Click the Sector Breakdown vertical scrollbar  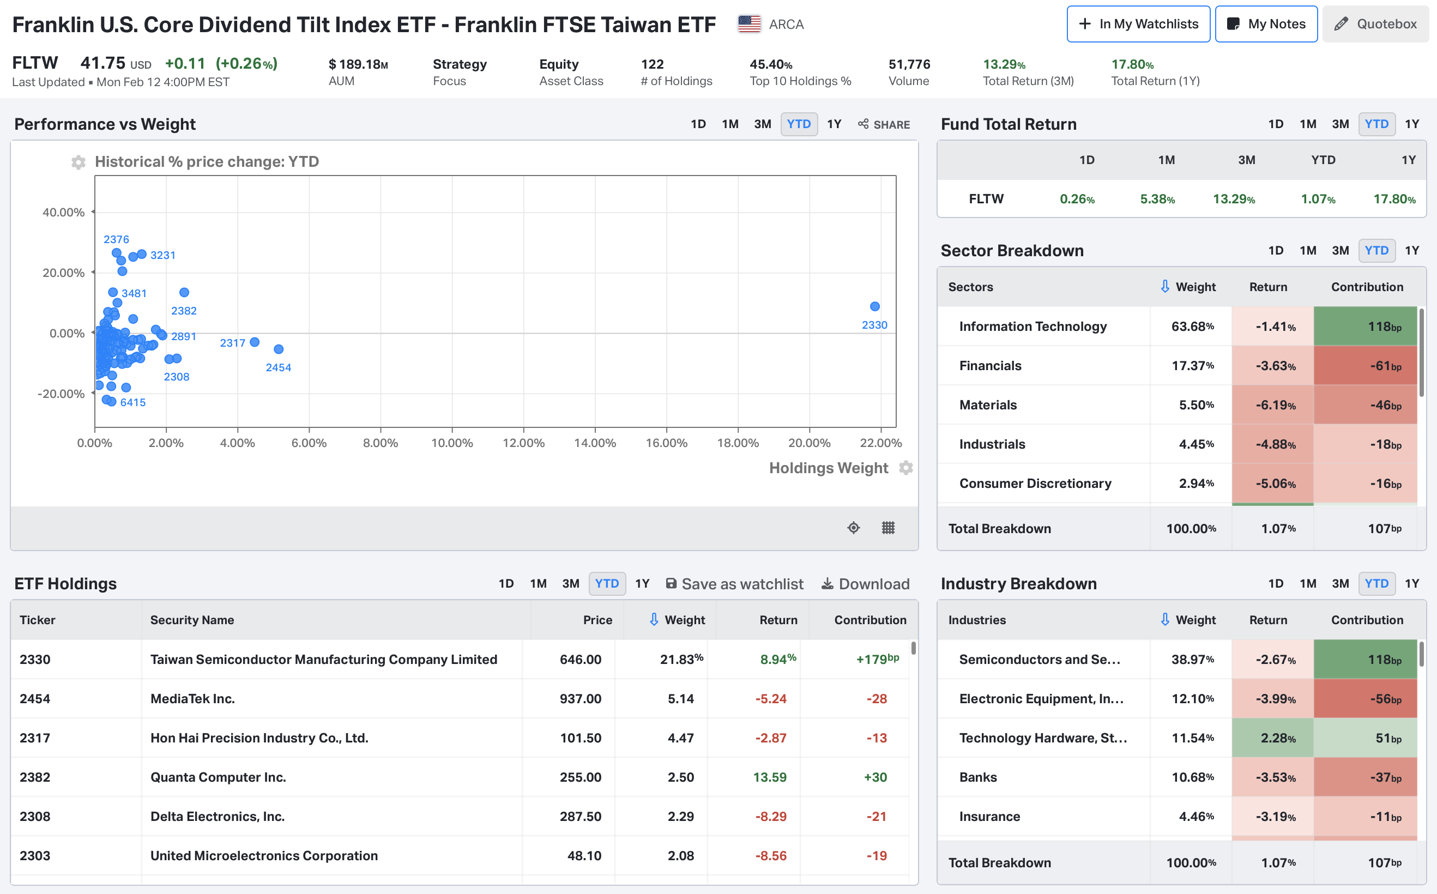click(1422, 352)
